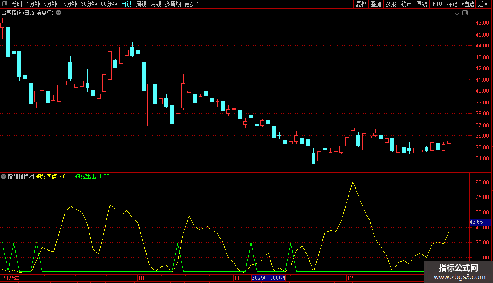Click the 37.00 price axis label
493x283 pixels.
[482, 125]
